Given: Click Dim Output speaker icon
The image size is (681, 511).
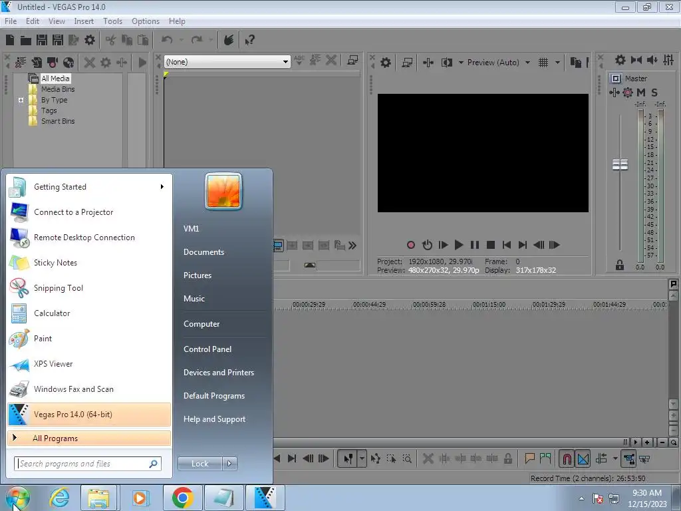Looking at the screenshot, I should coord(652,60).
